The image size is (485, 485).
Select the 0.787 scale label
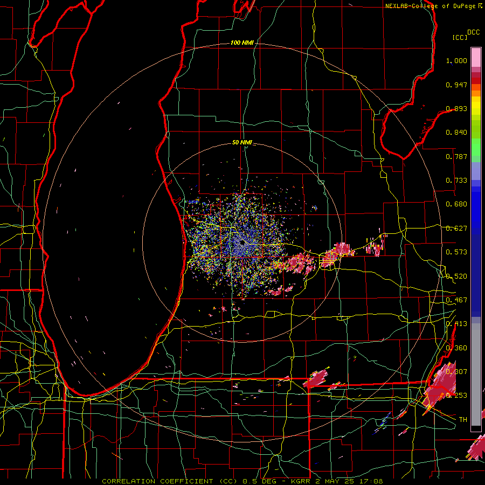pos(456,156)
